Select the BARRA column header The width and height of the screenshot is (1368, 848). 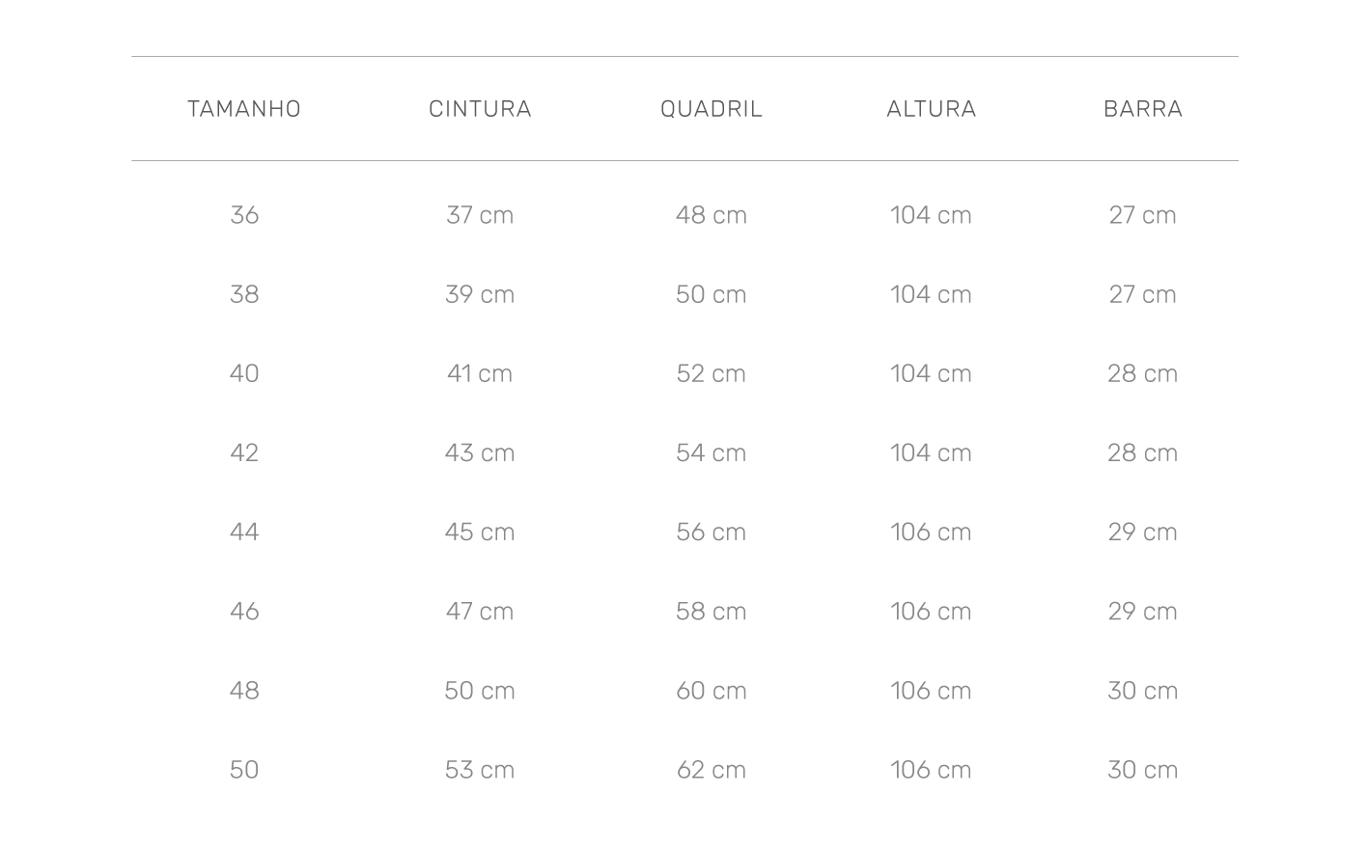(1143, 109)
